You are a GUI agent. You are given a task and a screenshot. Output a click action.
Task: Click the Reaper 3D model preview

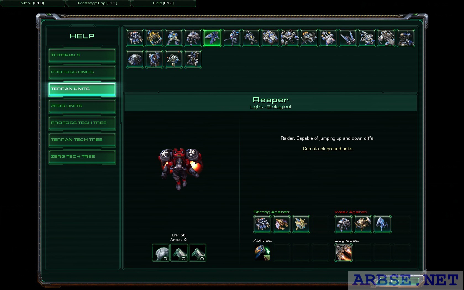point(180,168)
